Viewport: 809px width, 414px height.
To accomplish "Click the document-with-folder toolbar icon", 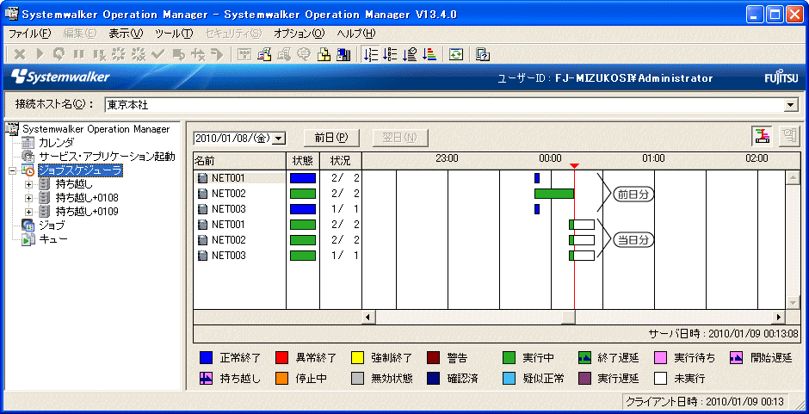I will pos(264,54).
